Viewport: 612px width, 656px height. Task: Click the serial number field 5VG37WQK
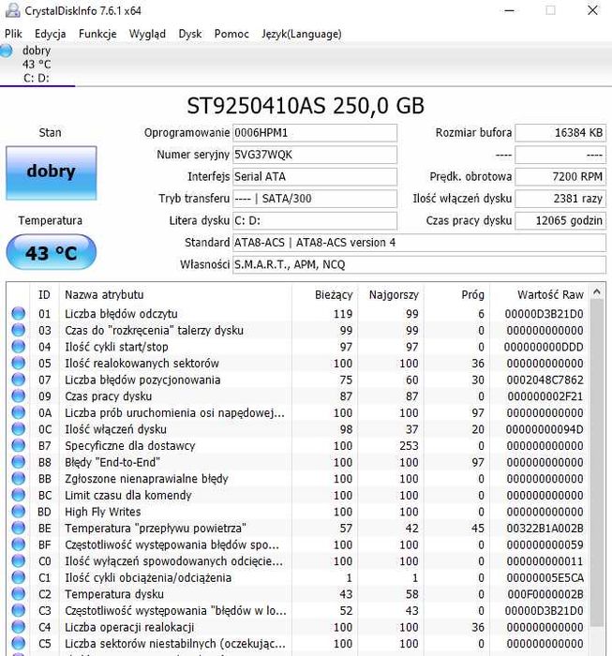315,155
